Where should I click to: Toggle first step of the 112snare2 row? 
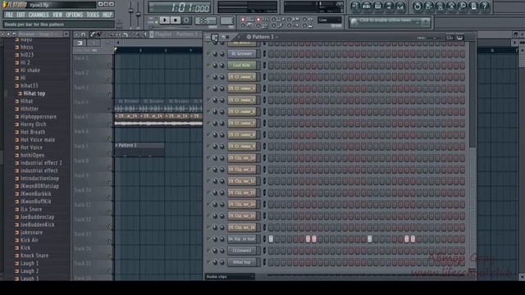(271, 251)
